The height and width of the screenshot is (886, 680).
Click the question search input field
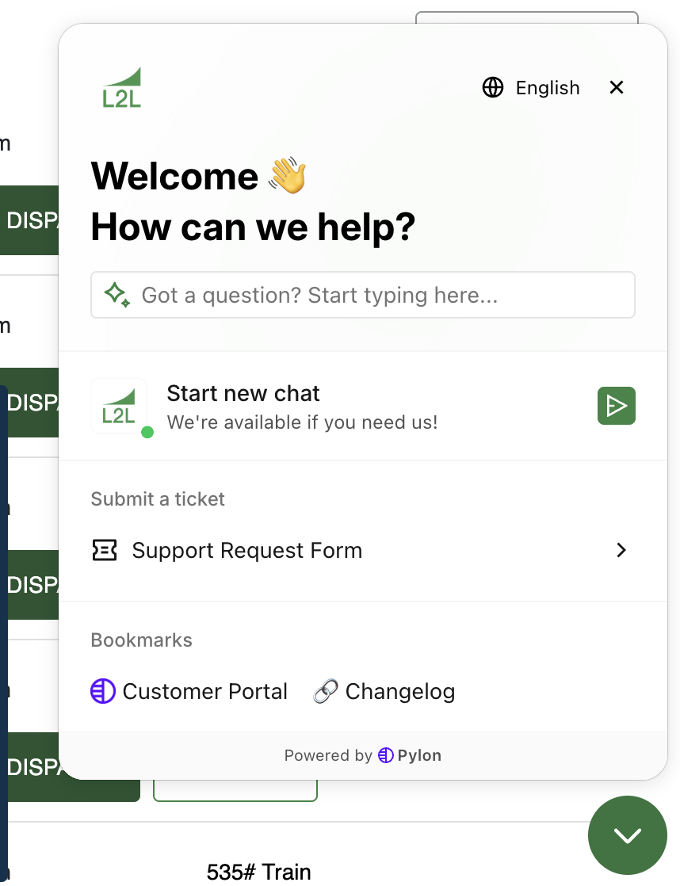(x=363, y=295)
